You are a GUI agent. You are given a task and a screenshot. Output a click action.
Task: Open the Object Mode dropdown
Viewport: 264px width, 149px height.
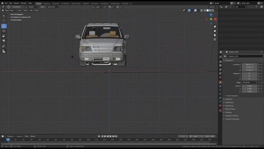tap(9, 10)
